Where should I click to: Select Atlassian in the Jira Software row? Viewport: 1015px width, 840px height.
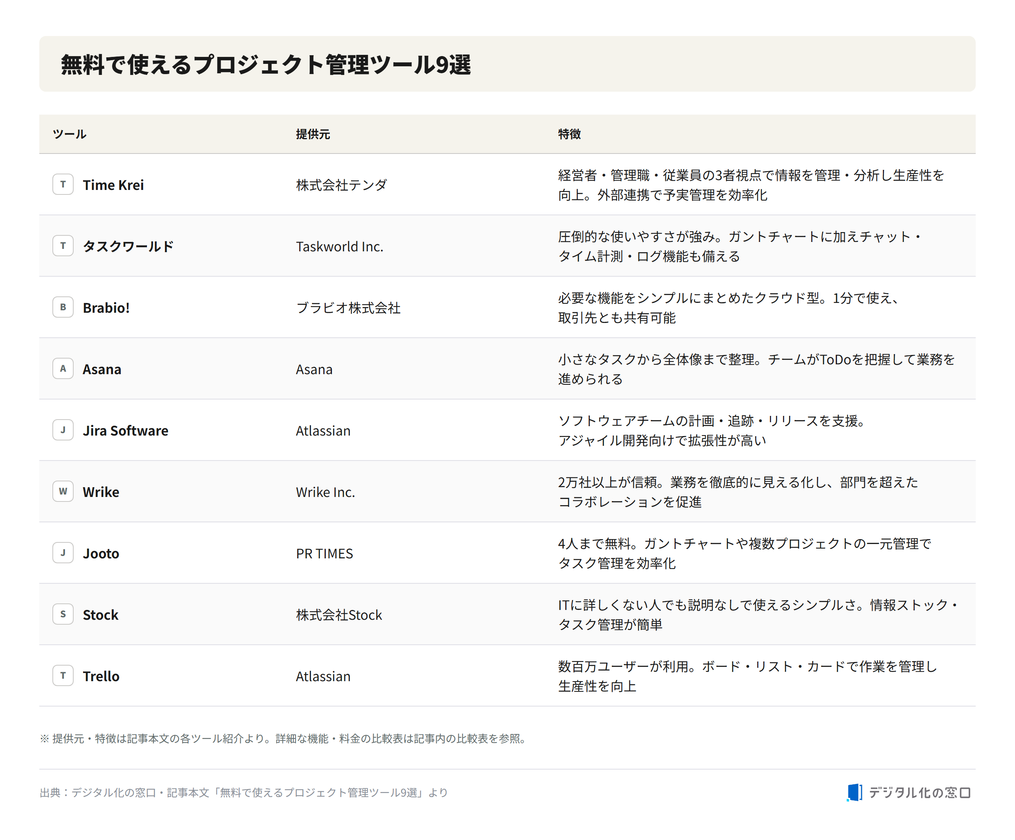point(323,430)
